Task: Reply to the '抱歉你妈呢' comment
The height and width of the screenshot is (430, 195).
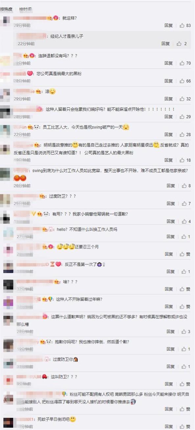Action: (x=171, y=349)
